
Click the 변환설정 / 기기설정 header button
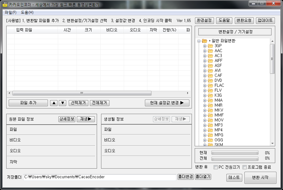pyautogui.click(x=235, y=32)
